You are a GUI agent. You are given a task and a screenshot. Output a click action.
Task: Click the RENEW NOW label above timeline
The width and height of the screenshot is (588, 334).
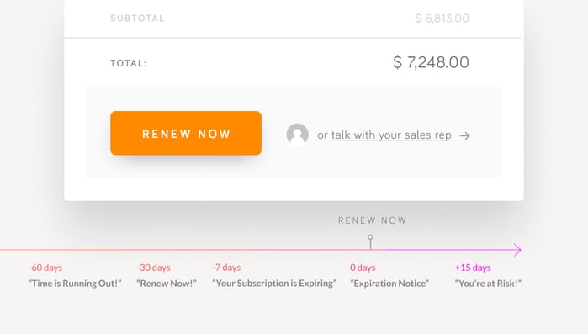coord(373,220)
